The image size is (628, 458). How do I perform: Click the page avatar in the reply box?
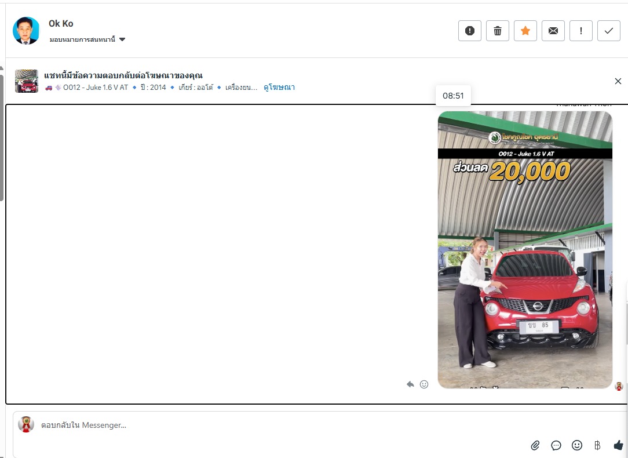click(x=26, y=425)
